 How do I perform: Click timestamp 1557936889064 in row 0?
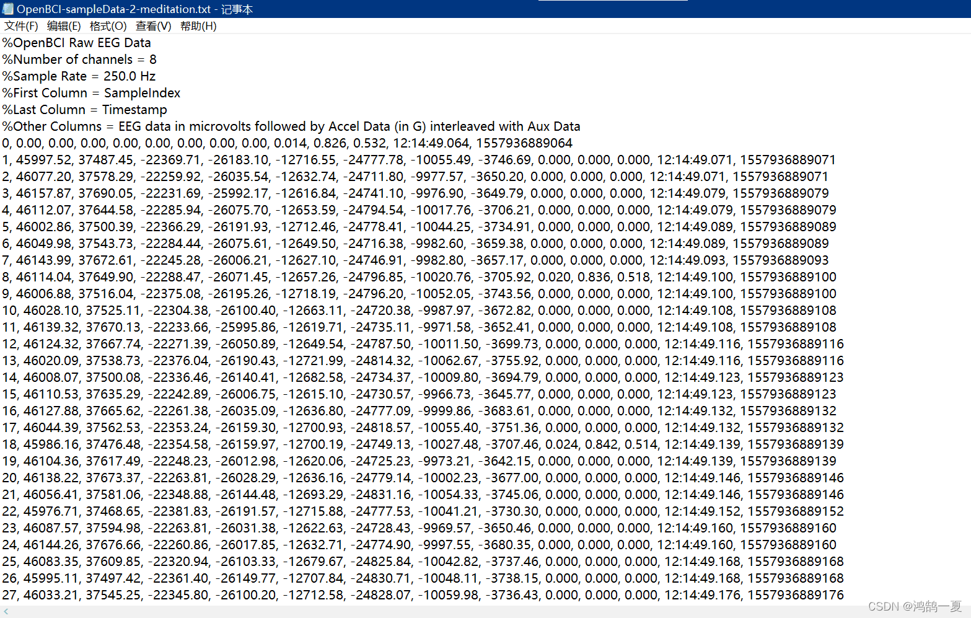[524, 143]
